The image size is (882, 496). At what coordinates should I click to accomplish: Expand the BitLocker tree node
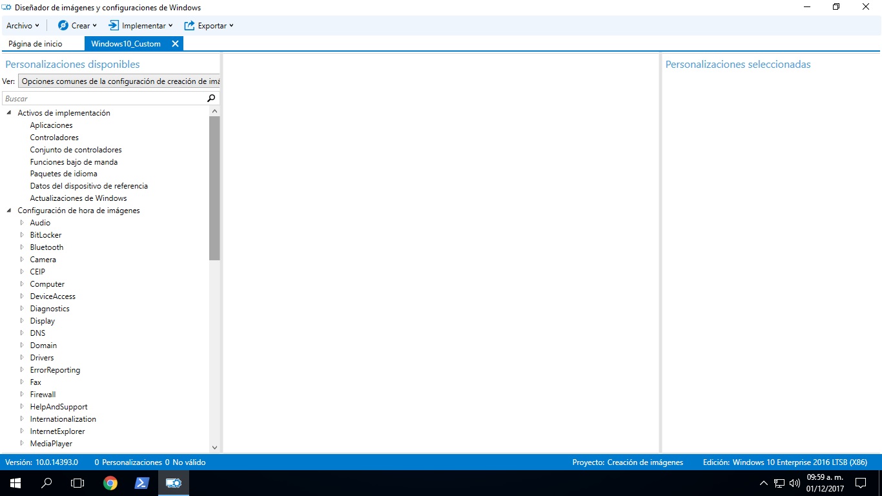(x=22, y=235)
